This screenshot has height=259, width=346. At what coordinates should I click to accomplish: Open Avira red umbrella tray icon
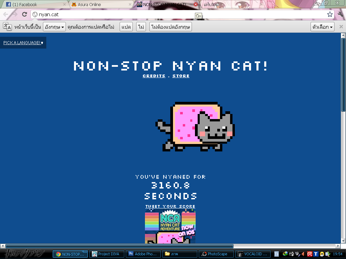tap(310, 254)
